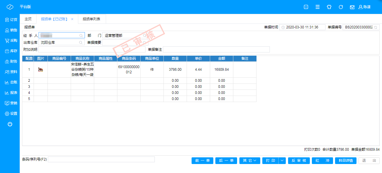Click amount cell 16809.84 in row 1
This screenshot has height=173, width=382.
pos(222,70)
